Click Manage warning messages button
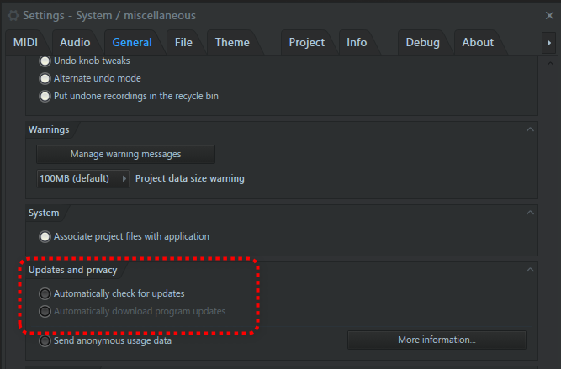Image resolution: width=561 pixels, height=369 pixels. coord(125,154)
